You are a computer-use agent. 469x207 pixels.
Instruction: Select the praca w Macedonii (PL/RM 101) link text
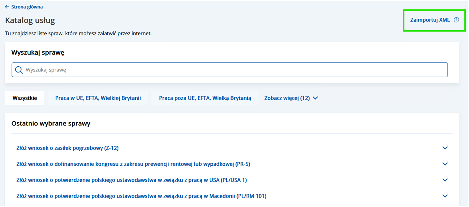coord(141,196)
